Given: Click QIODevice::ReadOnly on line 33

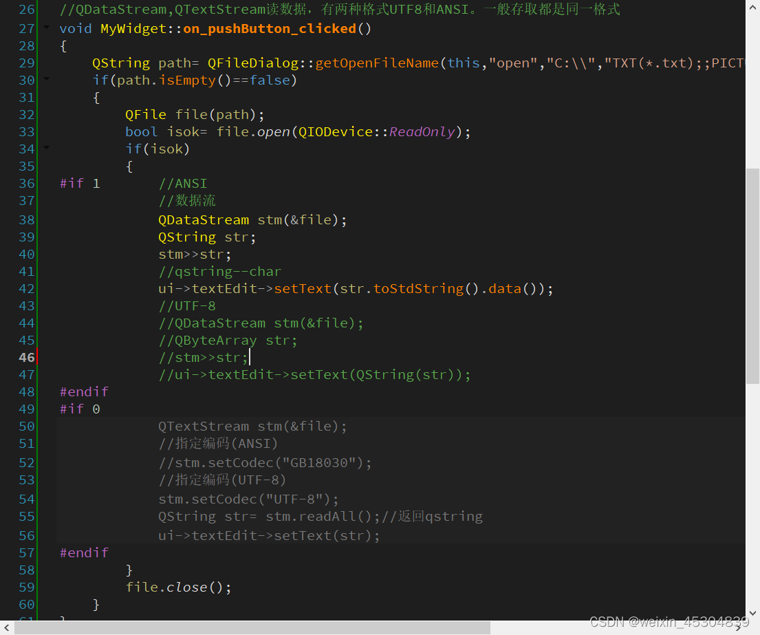Looking at the screenshot, I should (375, 131).
